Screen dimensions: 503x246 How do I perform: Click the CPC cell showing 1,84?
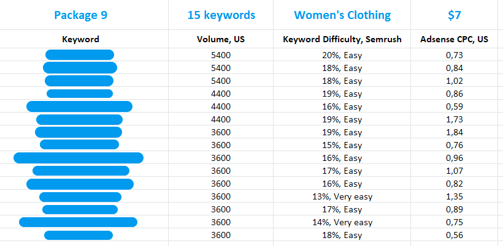(x=455, y=132)
